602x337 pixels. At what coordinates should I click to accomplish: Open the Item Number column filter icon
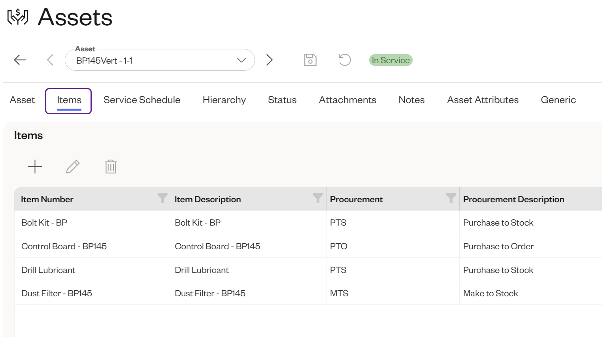pos(162,199)
